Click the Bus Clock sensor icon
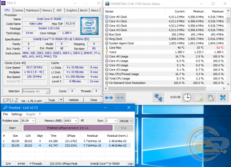 click(107, 34)
